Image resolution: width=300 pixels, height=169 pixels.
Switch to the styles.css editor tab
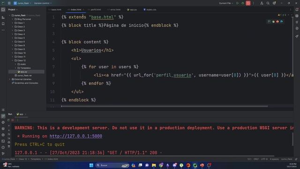coord(150,9)
